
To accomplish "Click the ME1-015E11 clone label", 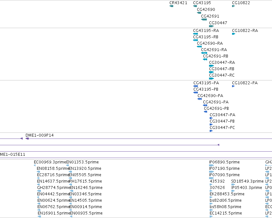I will coord(12,154).
